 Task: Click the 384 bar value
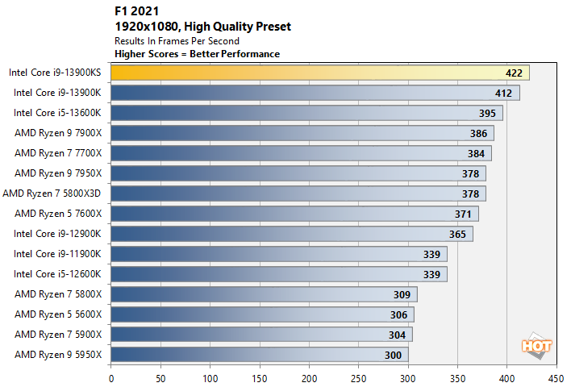[x=476, y=154]
